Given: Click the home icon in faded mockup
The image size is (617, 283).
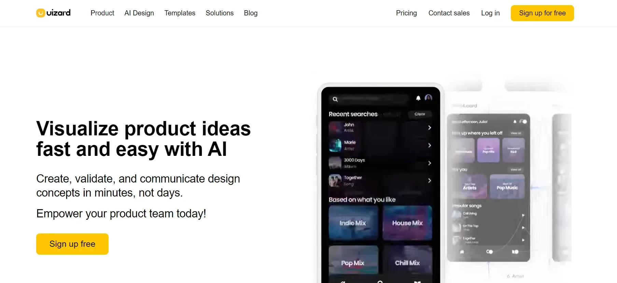Looking at the screenshot, I should [462, 252].
